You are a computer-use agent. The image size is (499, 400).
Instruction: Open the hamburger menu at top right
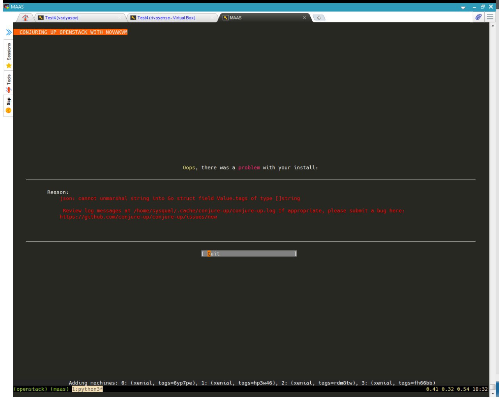(x=490, y=17)
